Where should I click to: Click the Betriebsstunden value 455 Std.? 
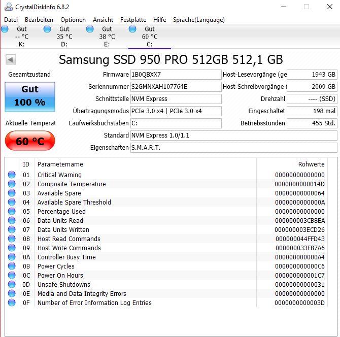(312, 123)
